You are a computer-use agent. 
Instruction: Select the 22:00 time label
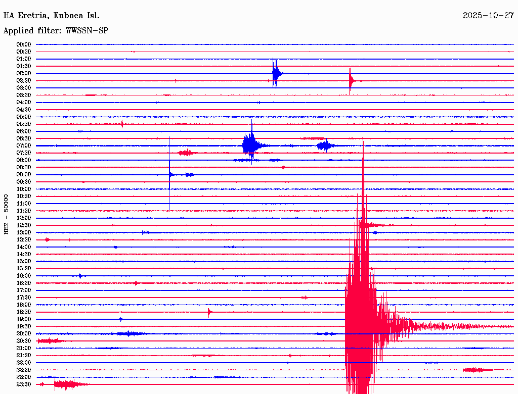[x=24, y=363]
